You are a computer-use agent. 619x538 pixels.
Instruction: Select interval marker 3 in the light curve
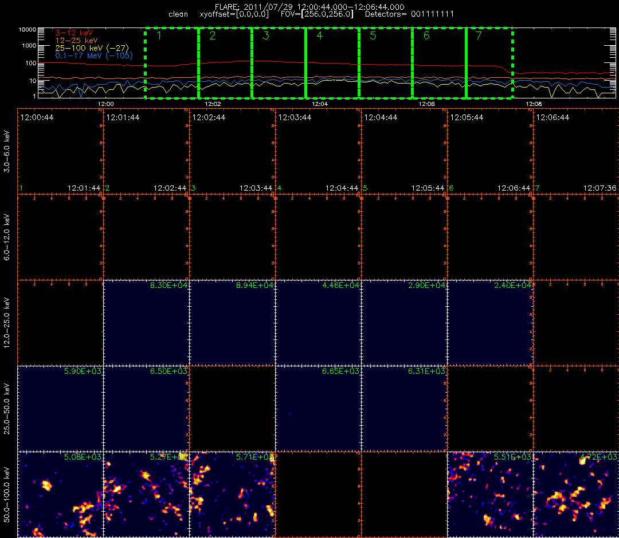(x=266, y=35)
